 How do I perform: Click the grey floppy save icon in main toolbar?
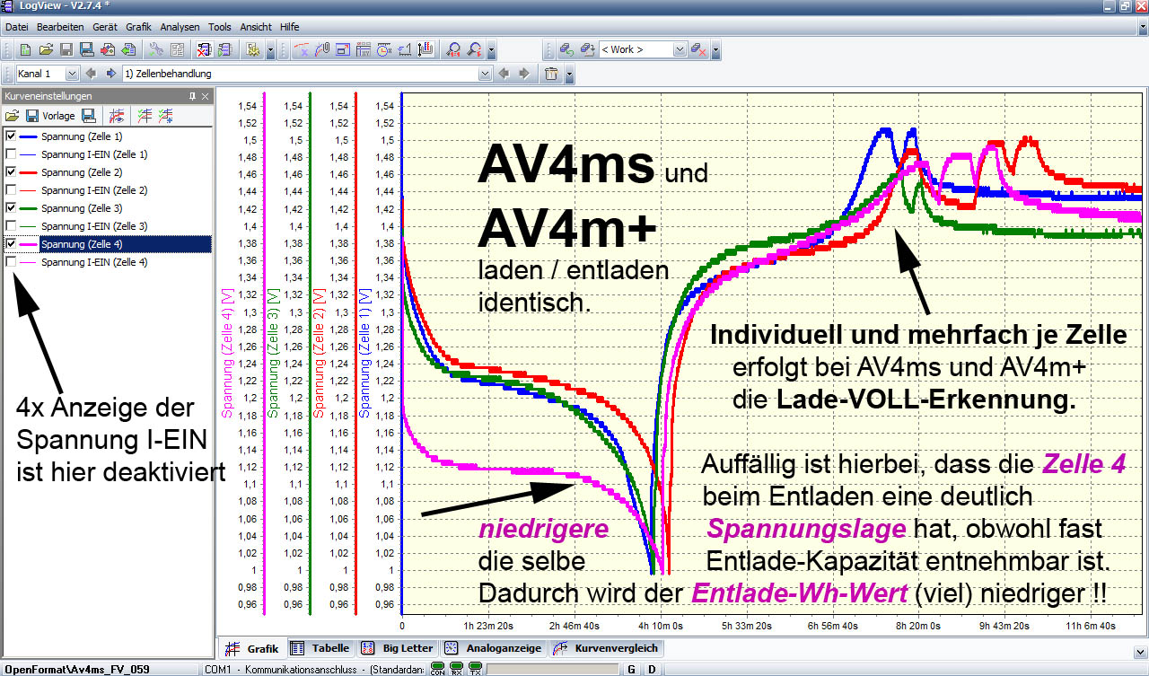click(x=66, y=49)
